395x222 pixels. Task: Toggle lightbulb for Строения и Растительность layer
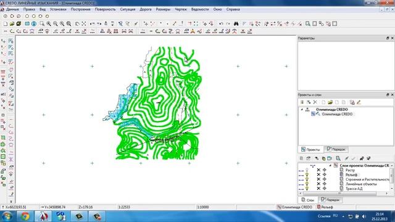[x=307, y=179]
